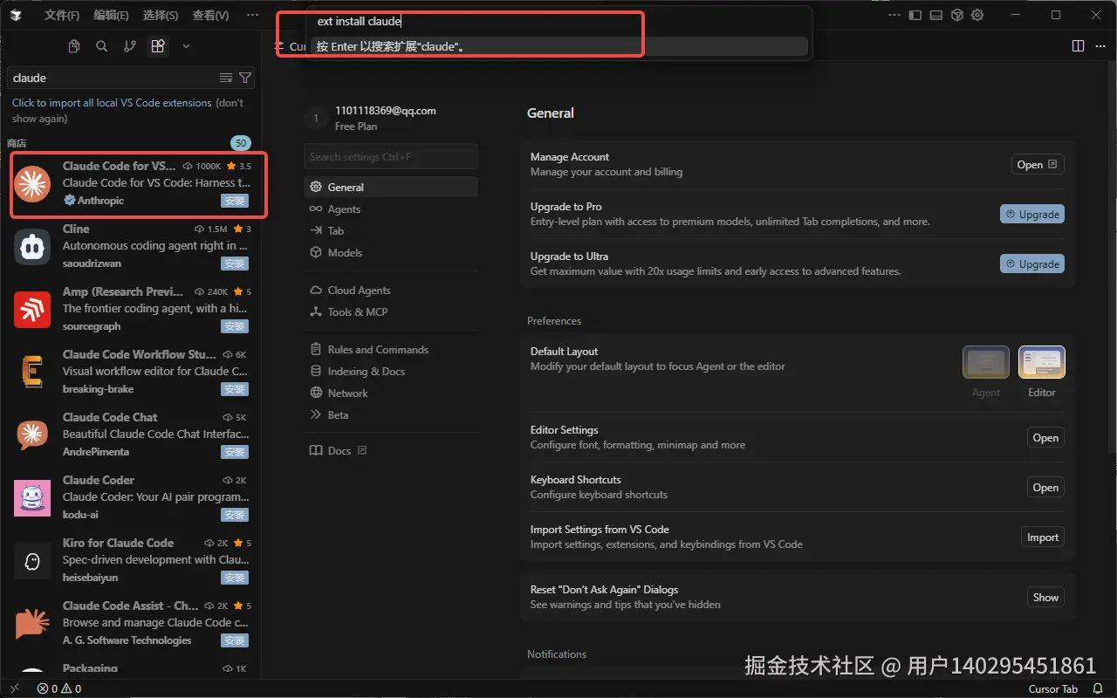Install Claude Code Assist extension

click(x=235, y=640)
